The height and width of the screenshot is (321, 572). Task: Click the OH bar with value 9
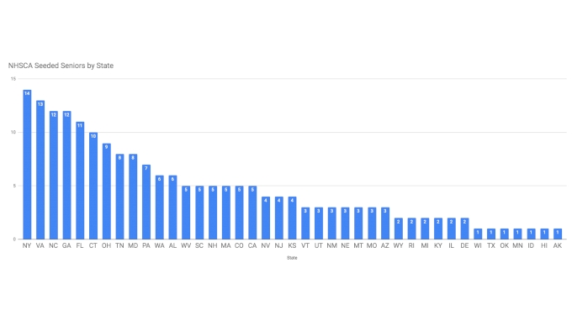click(107, 192)
